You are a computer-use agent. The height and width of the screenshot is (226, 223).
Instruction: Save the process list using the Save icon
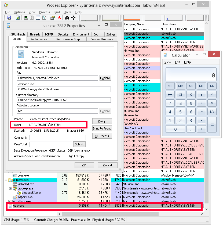coord(9,18)
